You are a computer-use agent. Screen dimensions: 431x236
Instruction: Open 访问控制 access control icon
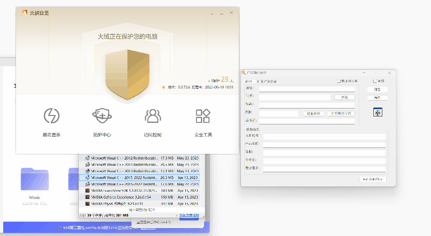point(153,116)
